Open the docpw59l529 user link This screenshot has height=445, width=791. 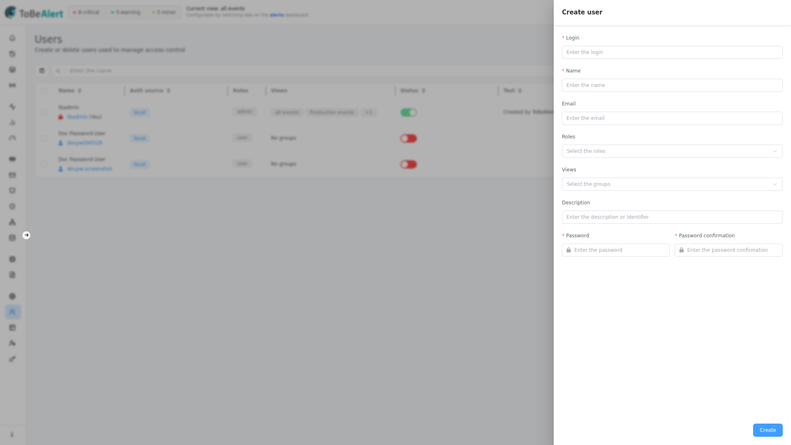84,143
